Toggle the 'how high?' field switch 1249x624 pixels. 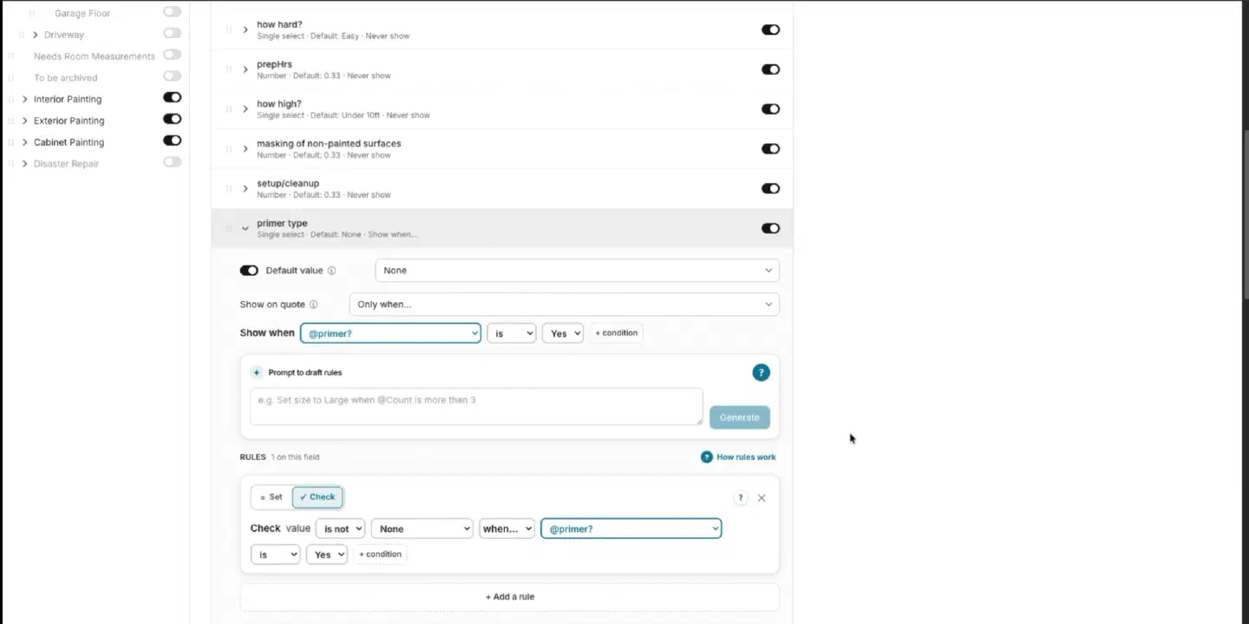click(770, 109)
